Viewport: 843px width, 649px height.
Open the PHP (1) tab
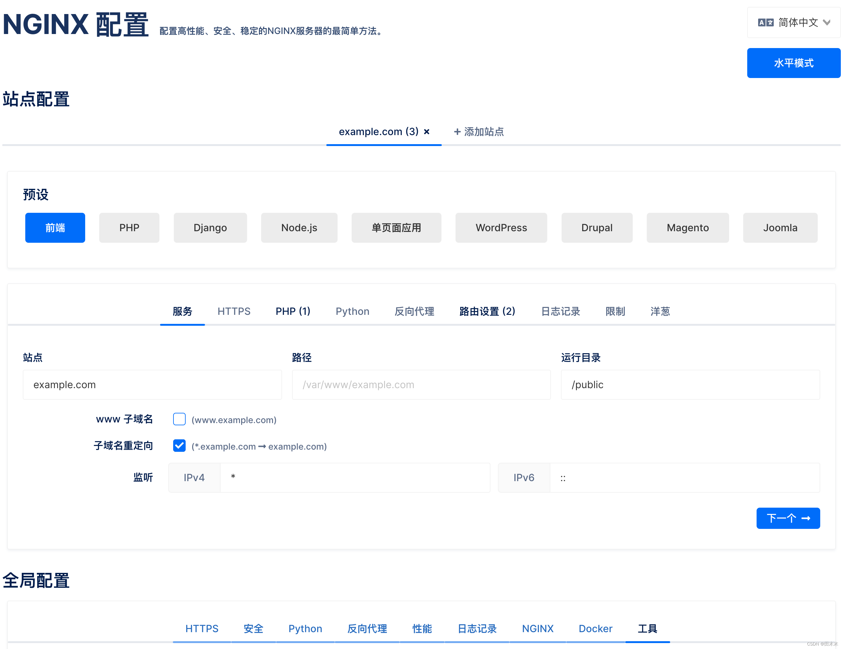(293, 311)
